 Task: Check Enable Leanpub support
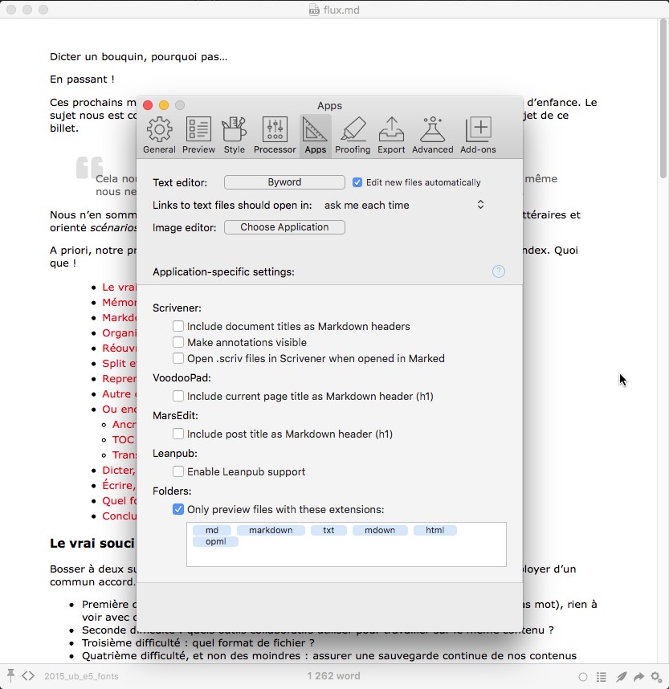pyautogui.click(x=178, y=471)
